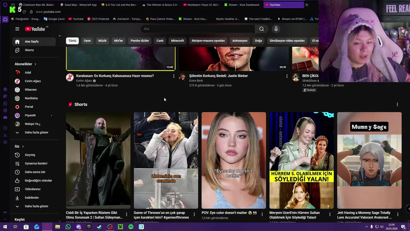This screenshot has width=410, height=231.
Task: Open a new browser tab
Action: click(x=307, y=5)
